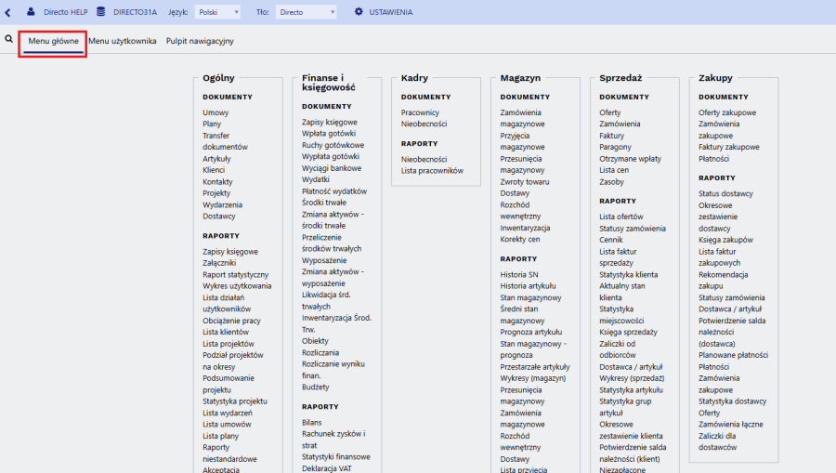Open Księga sprzedaży report
This screenshot has height=473, width=836.
[628, 332]
